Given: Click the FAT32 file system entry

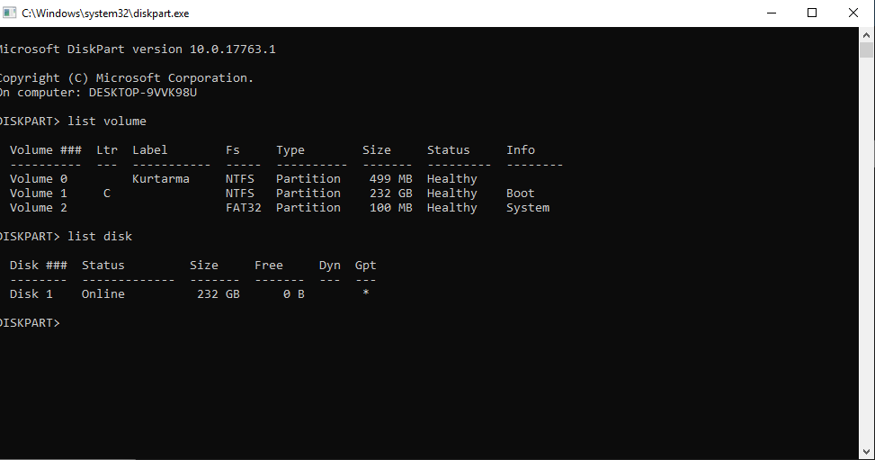Looking at the screenshot, I should coord(243,208).
